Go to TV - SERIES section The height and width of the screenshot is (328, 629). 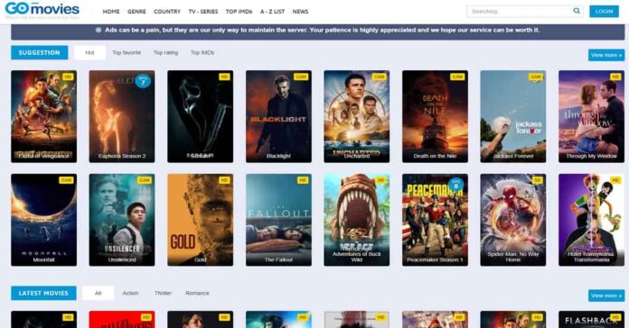pyautogui.click(x=203, y=12)
